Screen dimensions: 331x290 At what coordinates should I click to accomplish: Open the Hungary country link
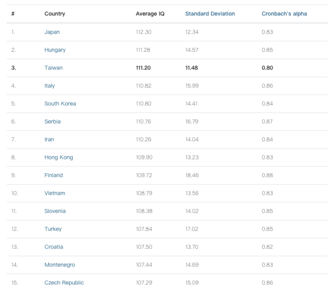tap(55, 50)
